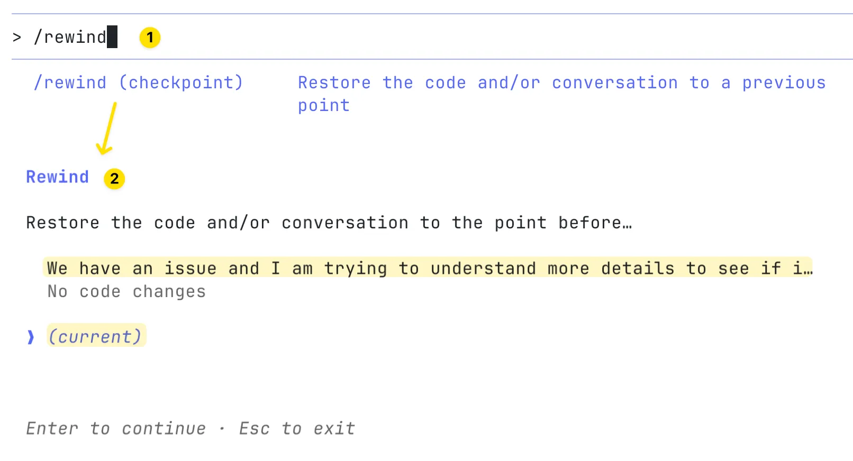The width and height of the screenshot is (853, 461).
Task: Click the yellow badge numbered 2
Action: (114, 179)
